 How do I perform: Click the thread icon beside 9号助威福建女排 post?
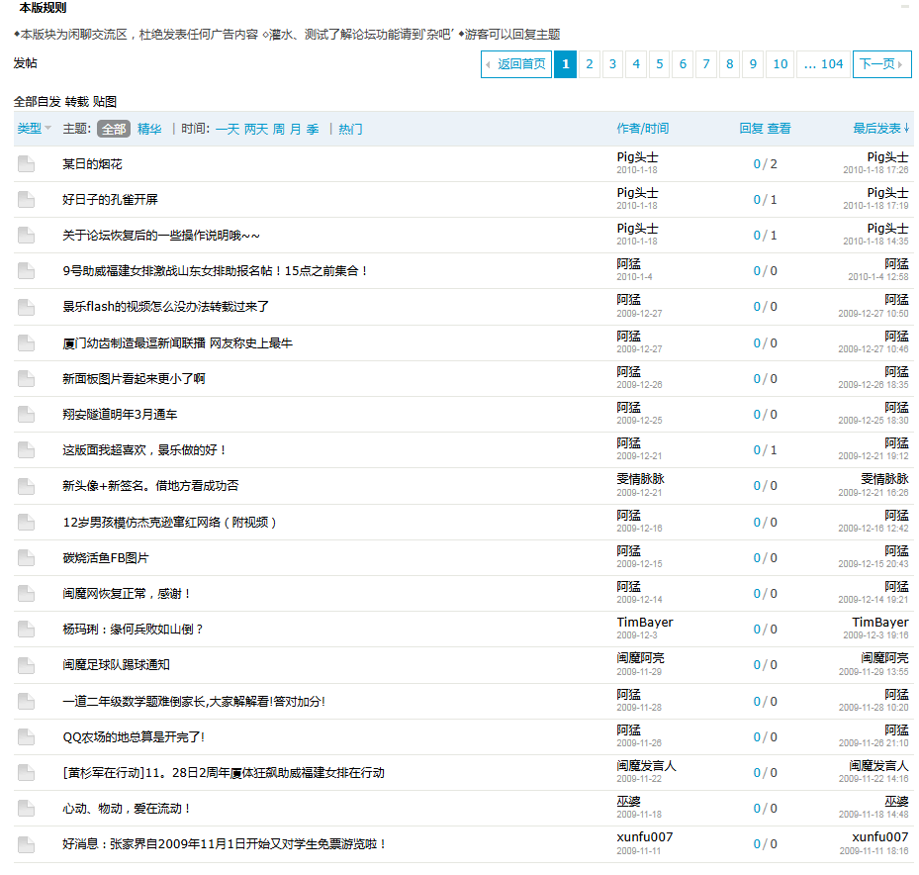(26, 271)
